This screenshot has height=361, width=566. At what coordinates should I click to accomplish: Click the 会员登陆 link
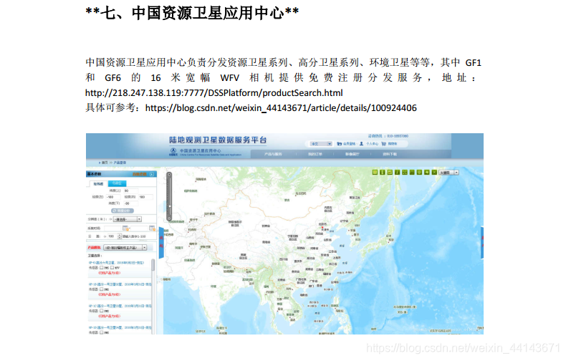(x=349, y=144)
